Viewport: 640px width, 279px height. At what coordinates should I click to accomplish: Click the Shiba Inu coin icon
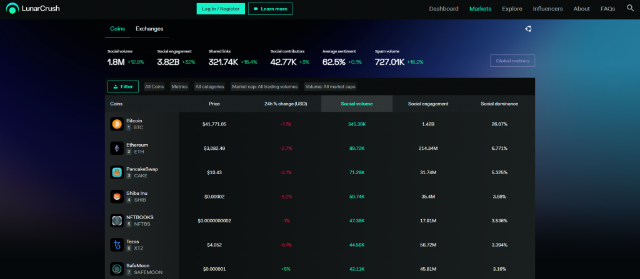(x=117, y=197)
